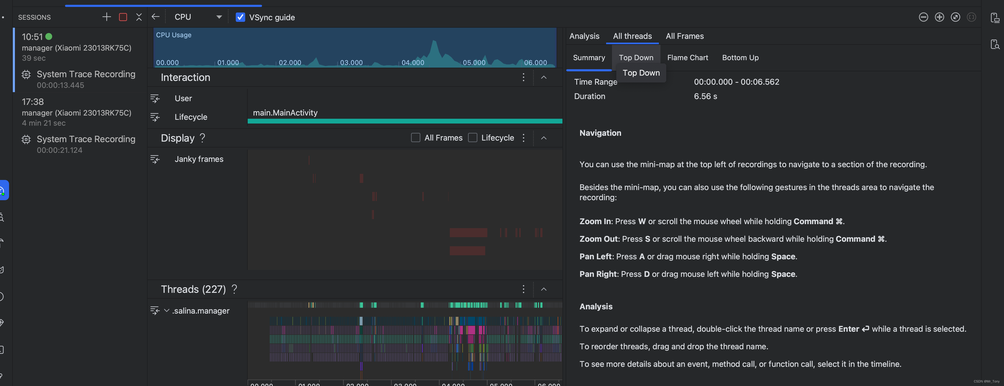Enable the All Frames checkbox in Display

pyautogui.click(x=415, y=138)
